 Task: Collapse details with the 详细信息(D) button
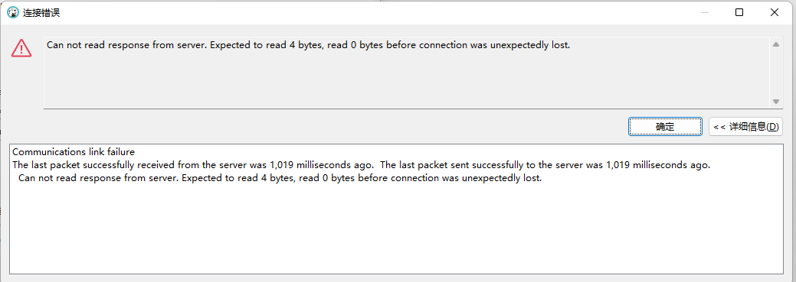pos(745,127)
